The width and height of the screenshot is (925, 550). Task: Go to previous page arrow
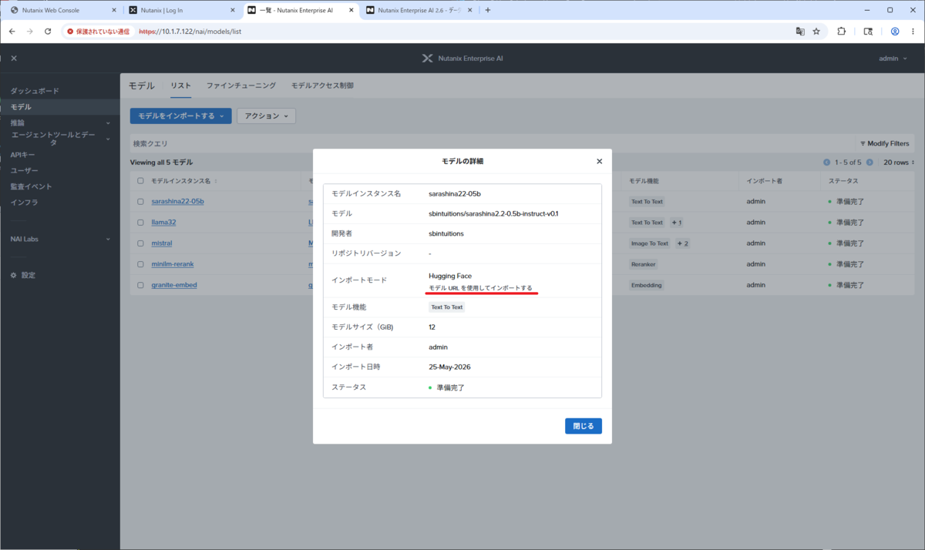(x=826, y=163)
